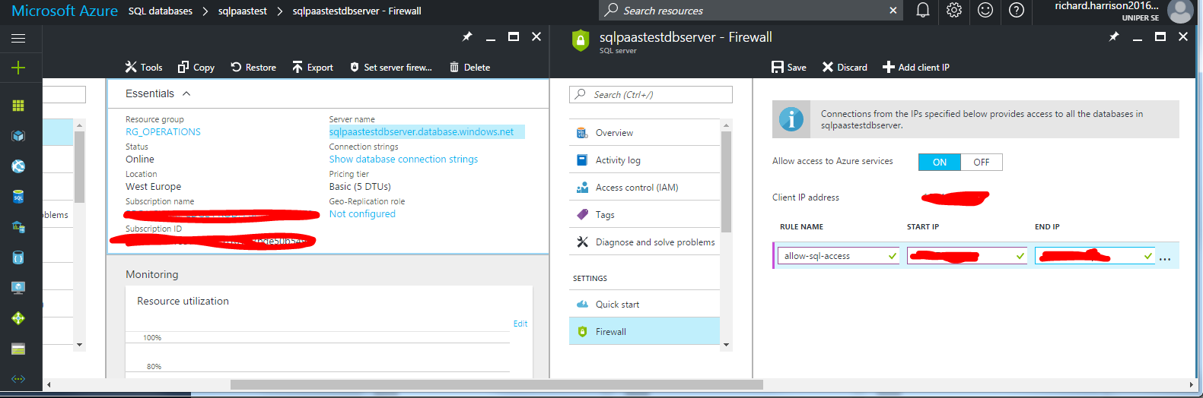
Task: Click the END IP field
Action: click(x=1094, y=256)
